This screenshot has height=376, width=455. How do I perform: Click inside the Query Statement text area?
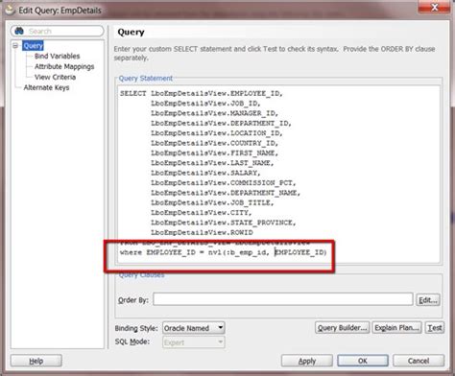tap(278, 175)
